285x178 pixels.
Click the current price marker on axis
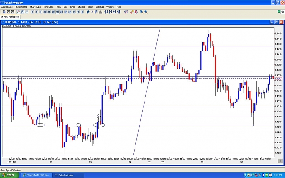click(278, 79)
